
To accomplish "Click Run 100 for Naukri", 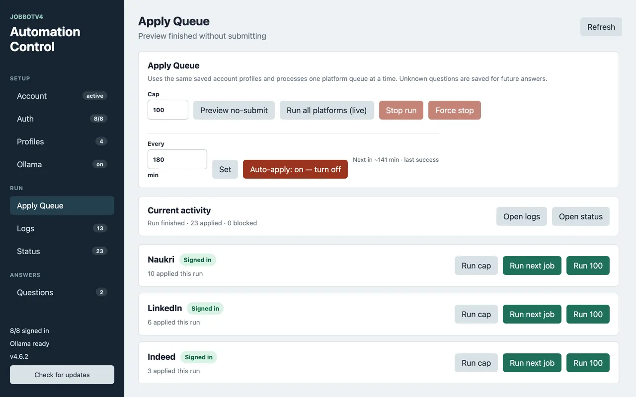I will [x=588, y=265].
